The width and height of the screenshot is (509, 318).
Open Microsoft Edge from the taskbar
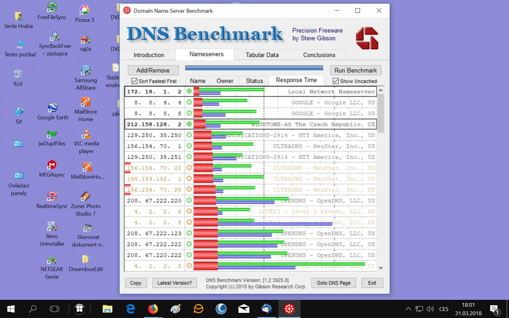(x=130, y=309)
